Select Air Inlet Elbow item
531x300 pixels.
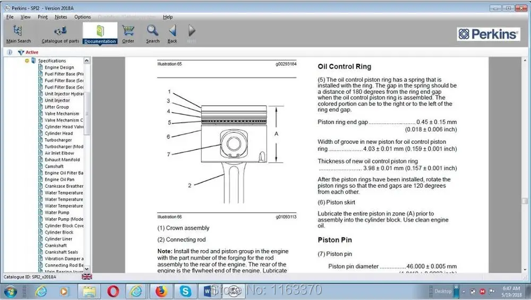(59, 153)
